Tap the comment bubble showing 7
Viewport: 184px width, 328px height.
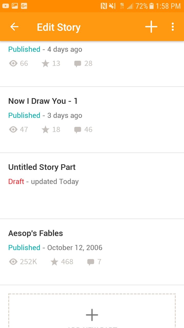click(91, 262)
